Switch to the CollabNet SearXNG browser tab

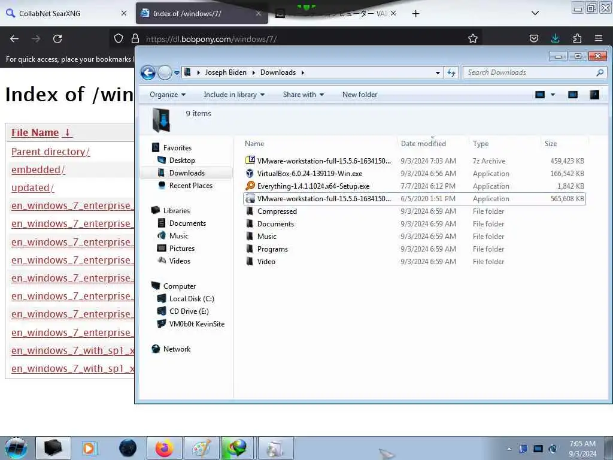[66, 13]
